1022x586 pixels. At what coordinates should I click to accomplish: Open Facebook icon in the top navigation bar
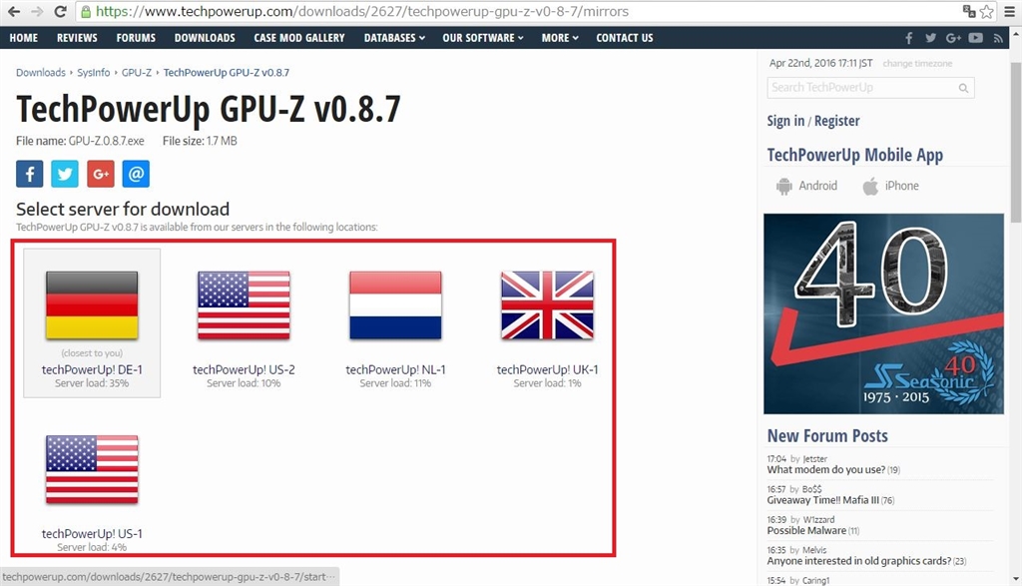pos(908,38)
